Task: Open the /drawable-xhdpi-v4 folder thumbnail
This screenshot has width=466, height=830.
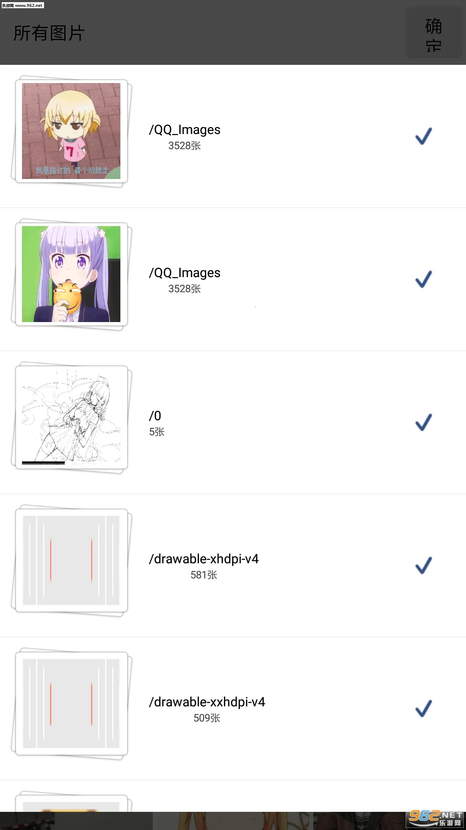Action: pos(71,560)
